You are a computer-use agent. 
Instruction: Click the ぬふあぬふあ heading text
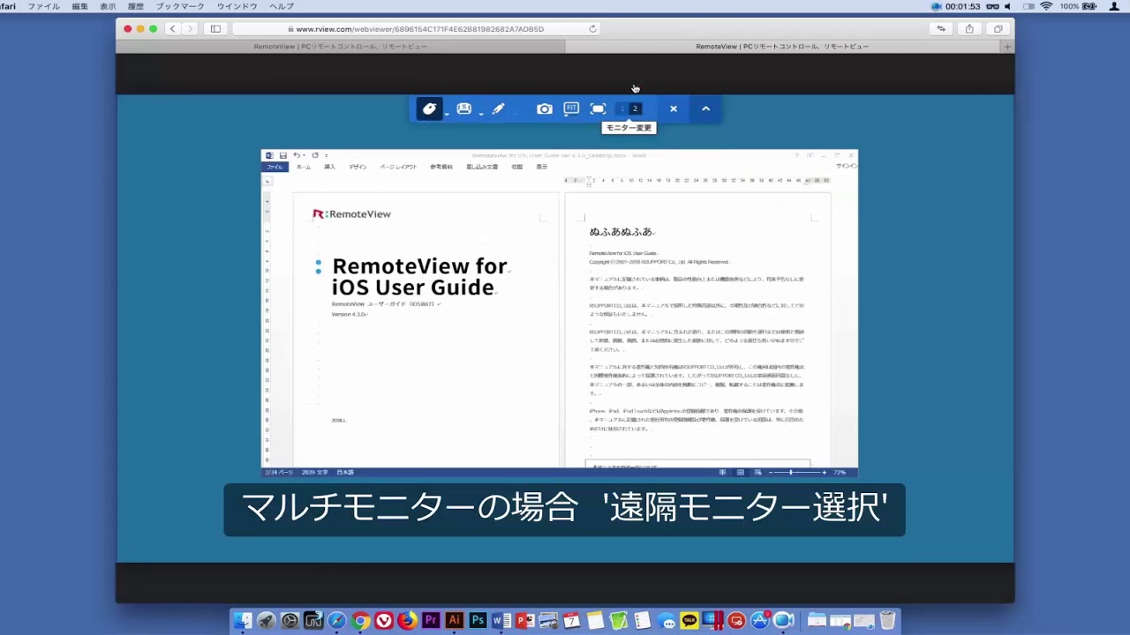click(x=621, y=232)
